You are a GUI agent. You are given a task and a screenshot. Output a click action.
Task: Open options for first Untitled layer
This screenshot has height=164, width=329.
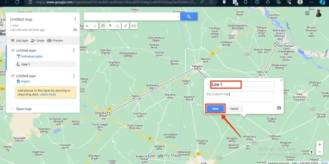74,50
